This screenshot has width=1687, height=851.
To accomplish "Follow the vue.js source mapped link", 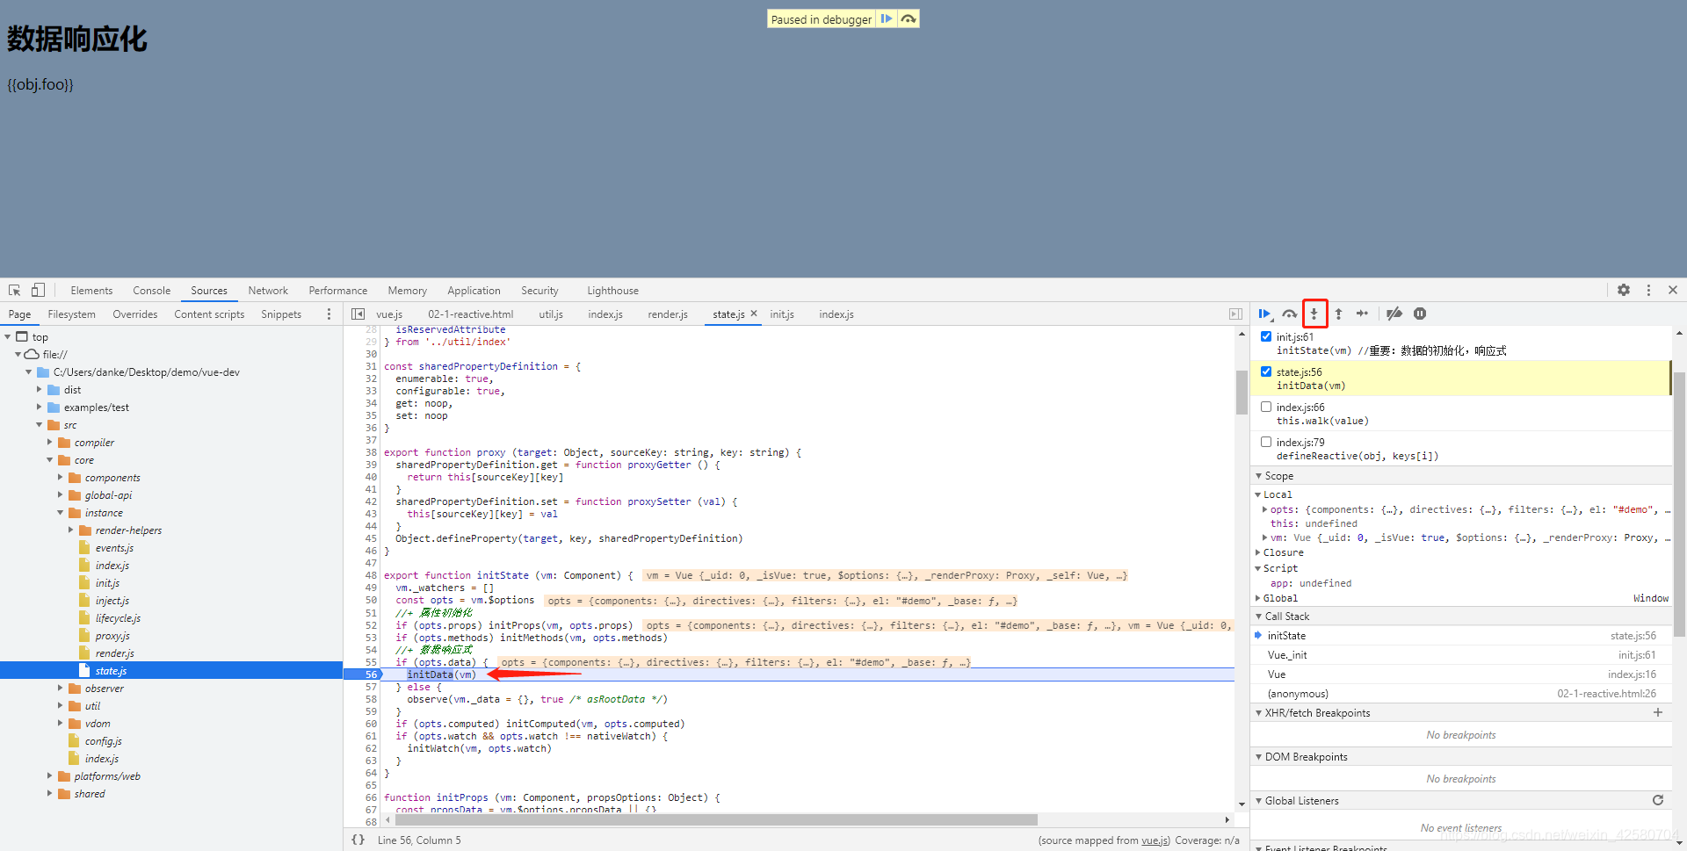I will coord(1155,840).
